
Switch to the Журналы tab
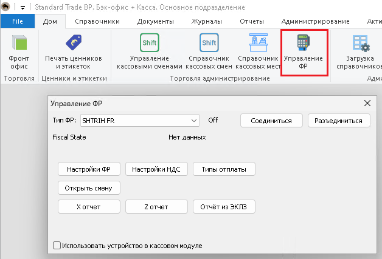pyautogui.click(x=207, y=21)
